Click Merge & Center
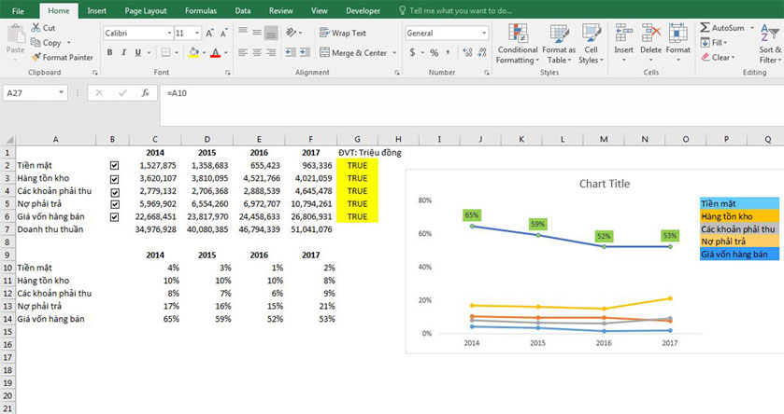Screen dimensions: 784x414 tap(353, 52)
